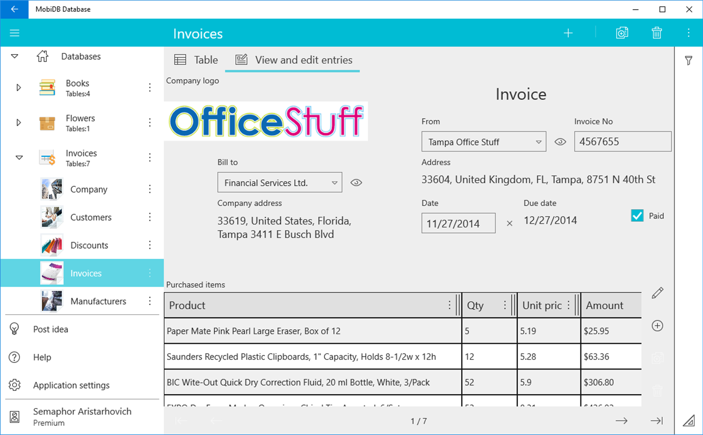This screenshot has height=435, width=703.
Task: Click the Databases home icon
Action: [x=42, y=56]
